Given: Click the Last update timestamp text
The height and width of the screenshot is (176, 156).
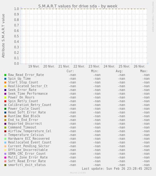Looking at the screenshot, I should [117, 168].
